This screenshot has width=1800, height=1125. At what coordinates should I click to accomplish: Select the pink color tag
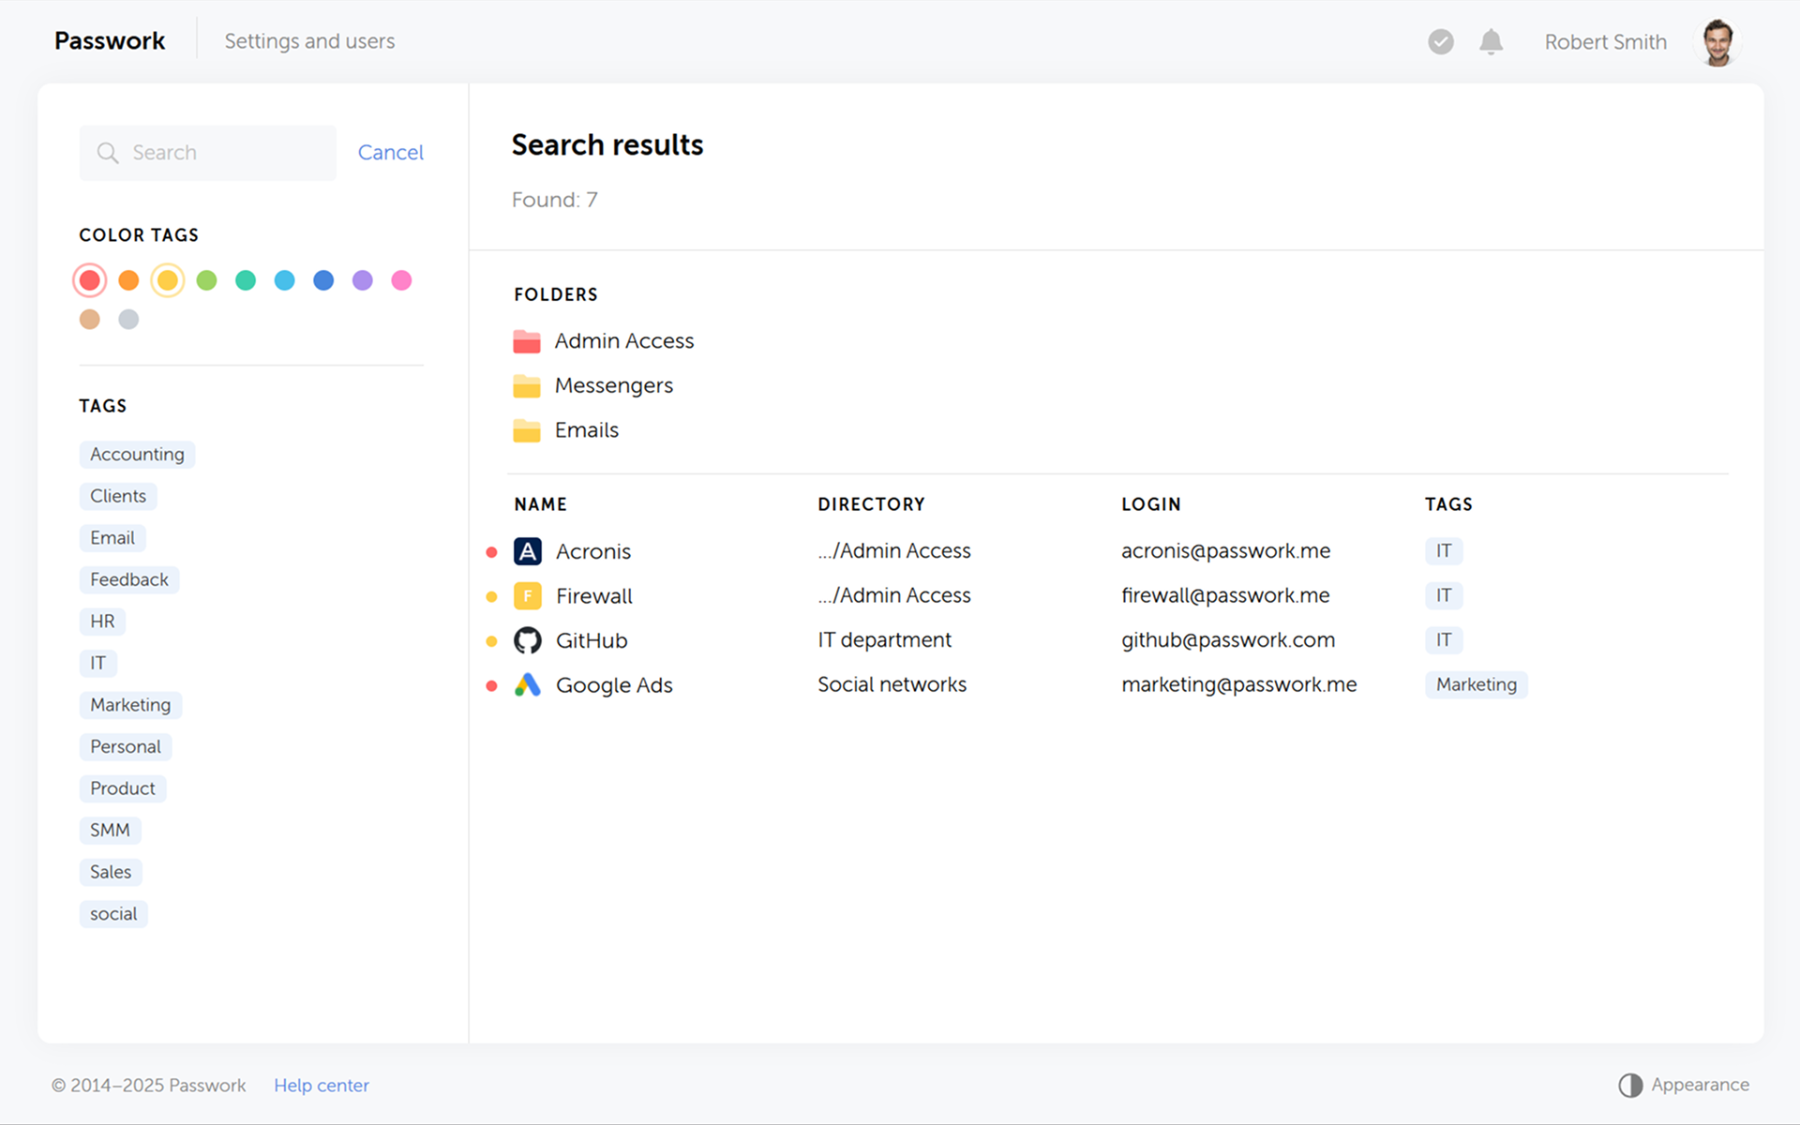coord(401,280)
